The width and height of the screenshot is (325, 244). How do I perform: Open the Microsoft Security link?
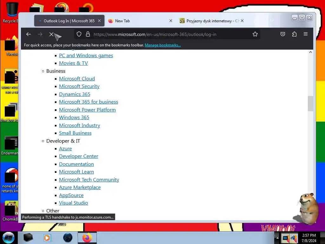pos(79,86)
